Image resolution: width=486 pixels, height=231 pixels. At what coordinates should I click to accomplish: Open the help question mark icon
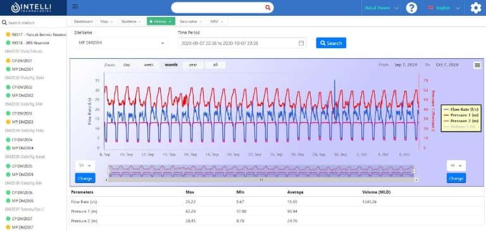411,8
